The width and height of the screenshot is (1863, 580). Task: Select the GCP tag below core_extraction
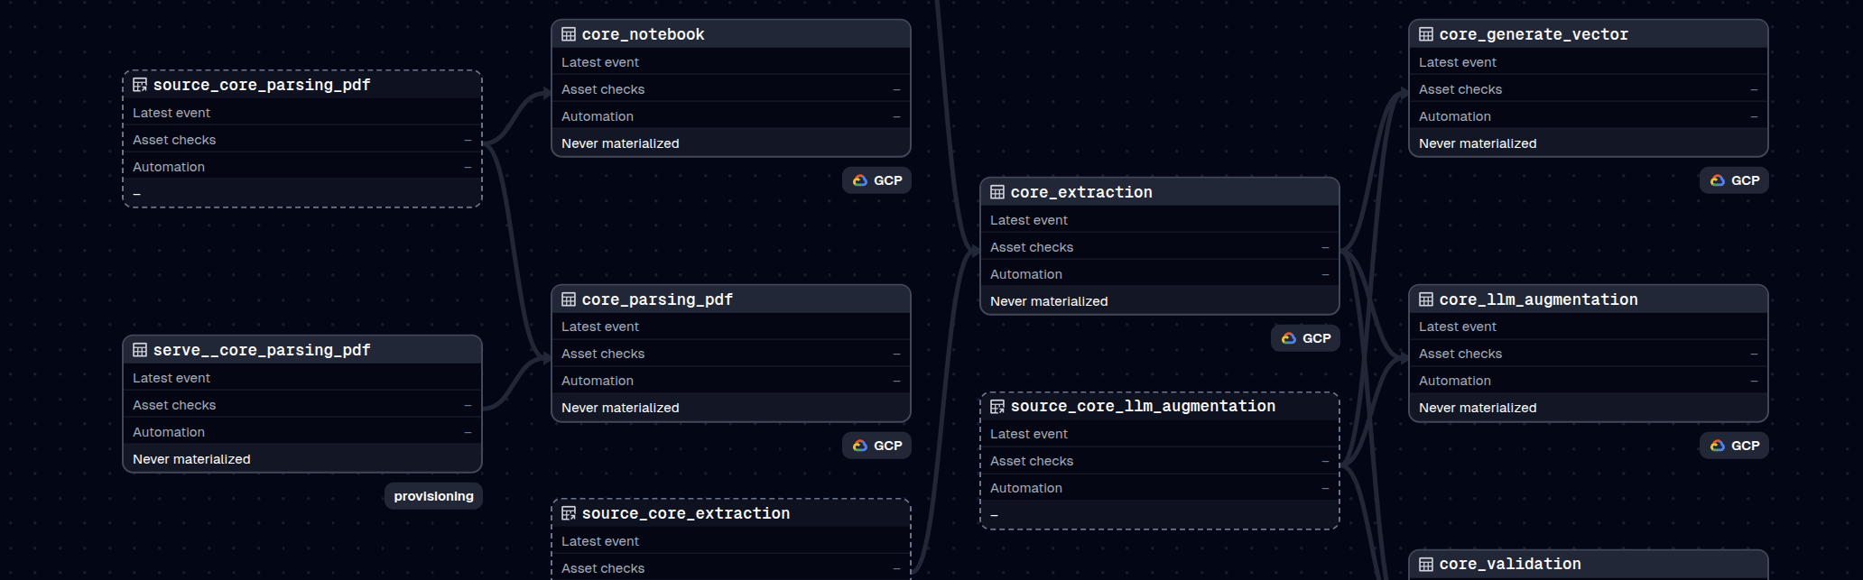(x=1306, y=338)
